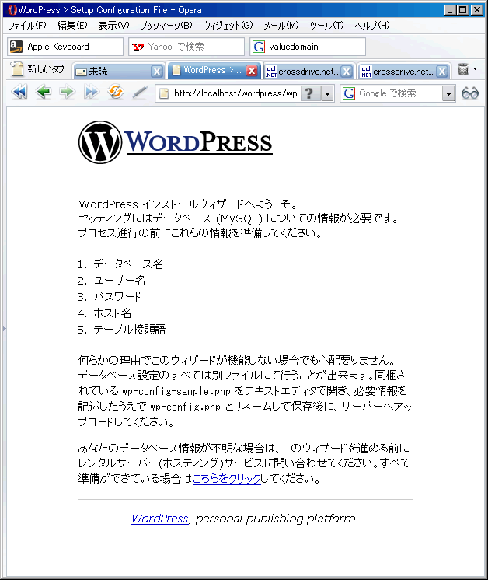Image resolution: width=488 pixels, height=580 pixels.
Task: Minimize the Opera window
Action: point(450,10)
